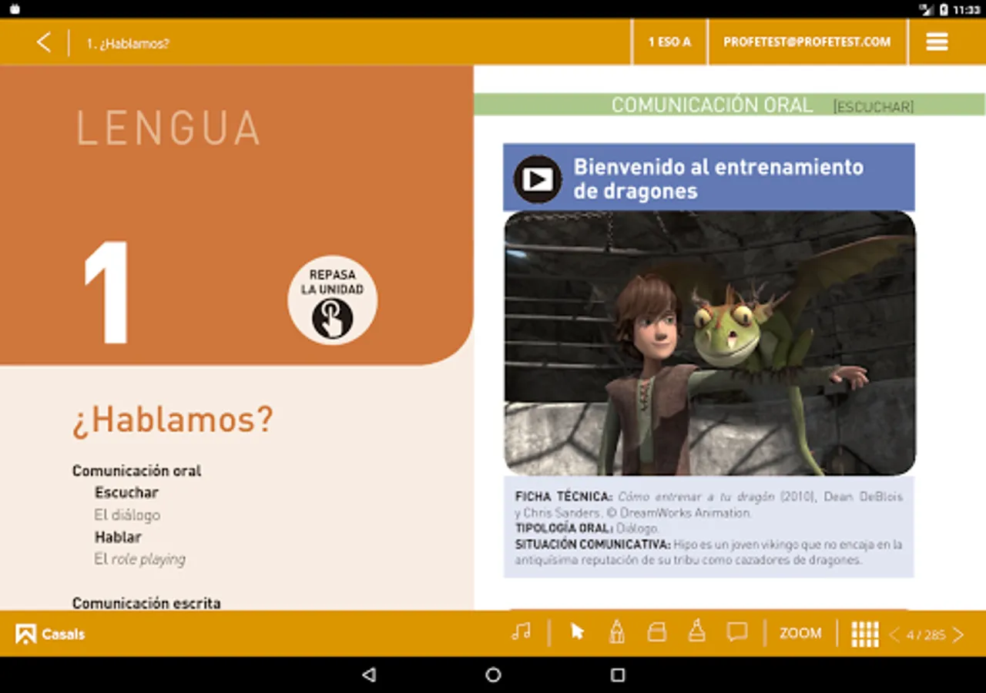
Task: Click the SITUACIÓN COMUNICATIVA paragraph
Action: 709,552
